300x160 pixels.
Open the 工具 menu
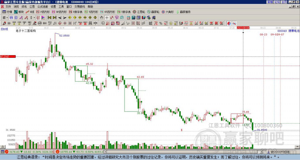click(61, 7)
